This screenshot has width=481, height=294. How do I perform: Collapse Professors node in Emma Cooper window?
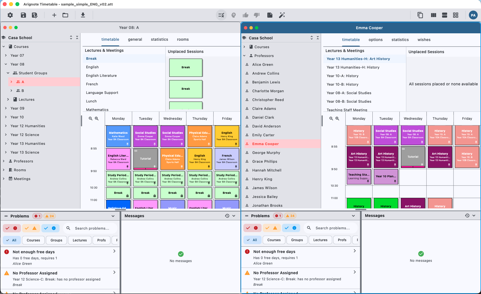tap(244, 56)
